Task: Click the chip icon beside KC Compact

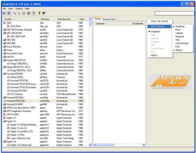Action: (8, 94)
